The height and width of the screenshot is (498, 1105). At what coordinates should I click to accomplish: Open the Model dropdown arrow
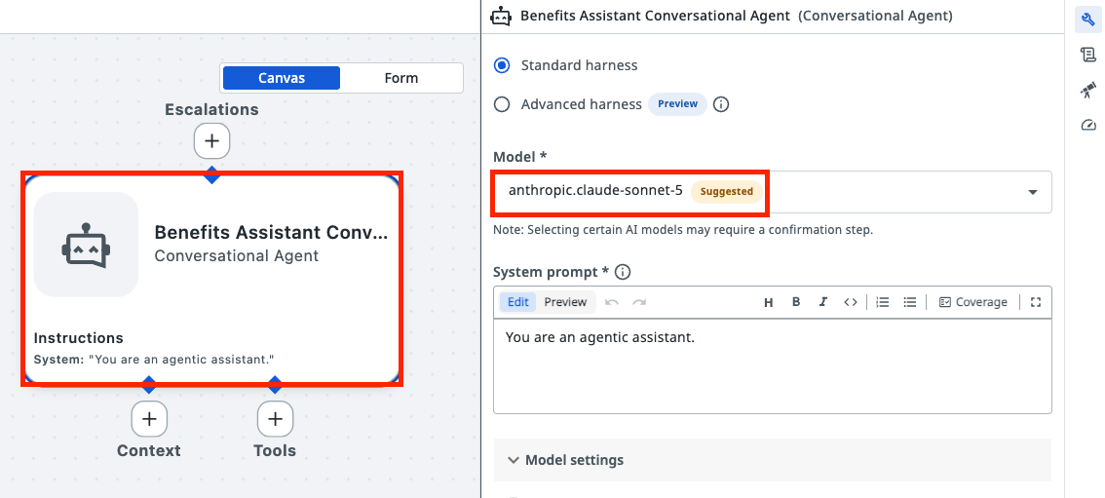1033,192
